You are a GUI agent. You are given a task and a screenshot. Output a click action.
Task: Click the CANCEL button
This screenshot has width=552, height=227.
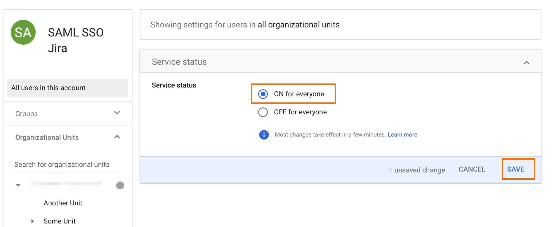pos(472,169)
